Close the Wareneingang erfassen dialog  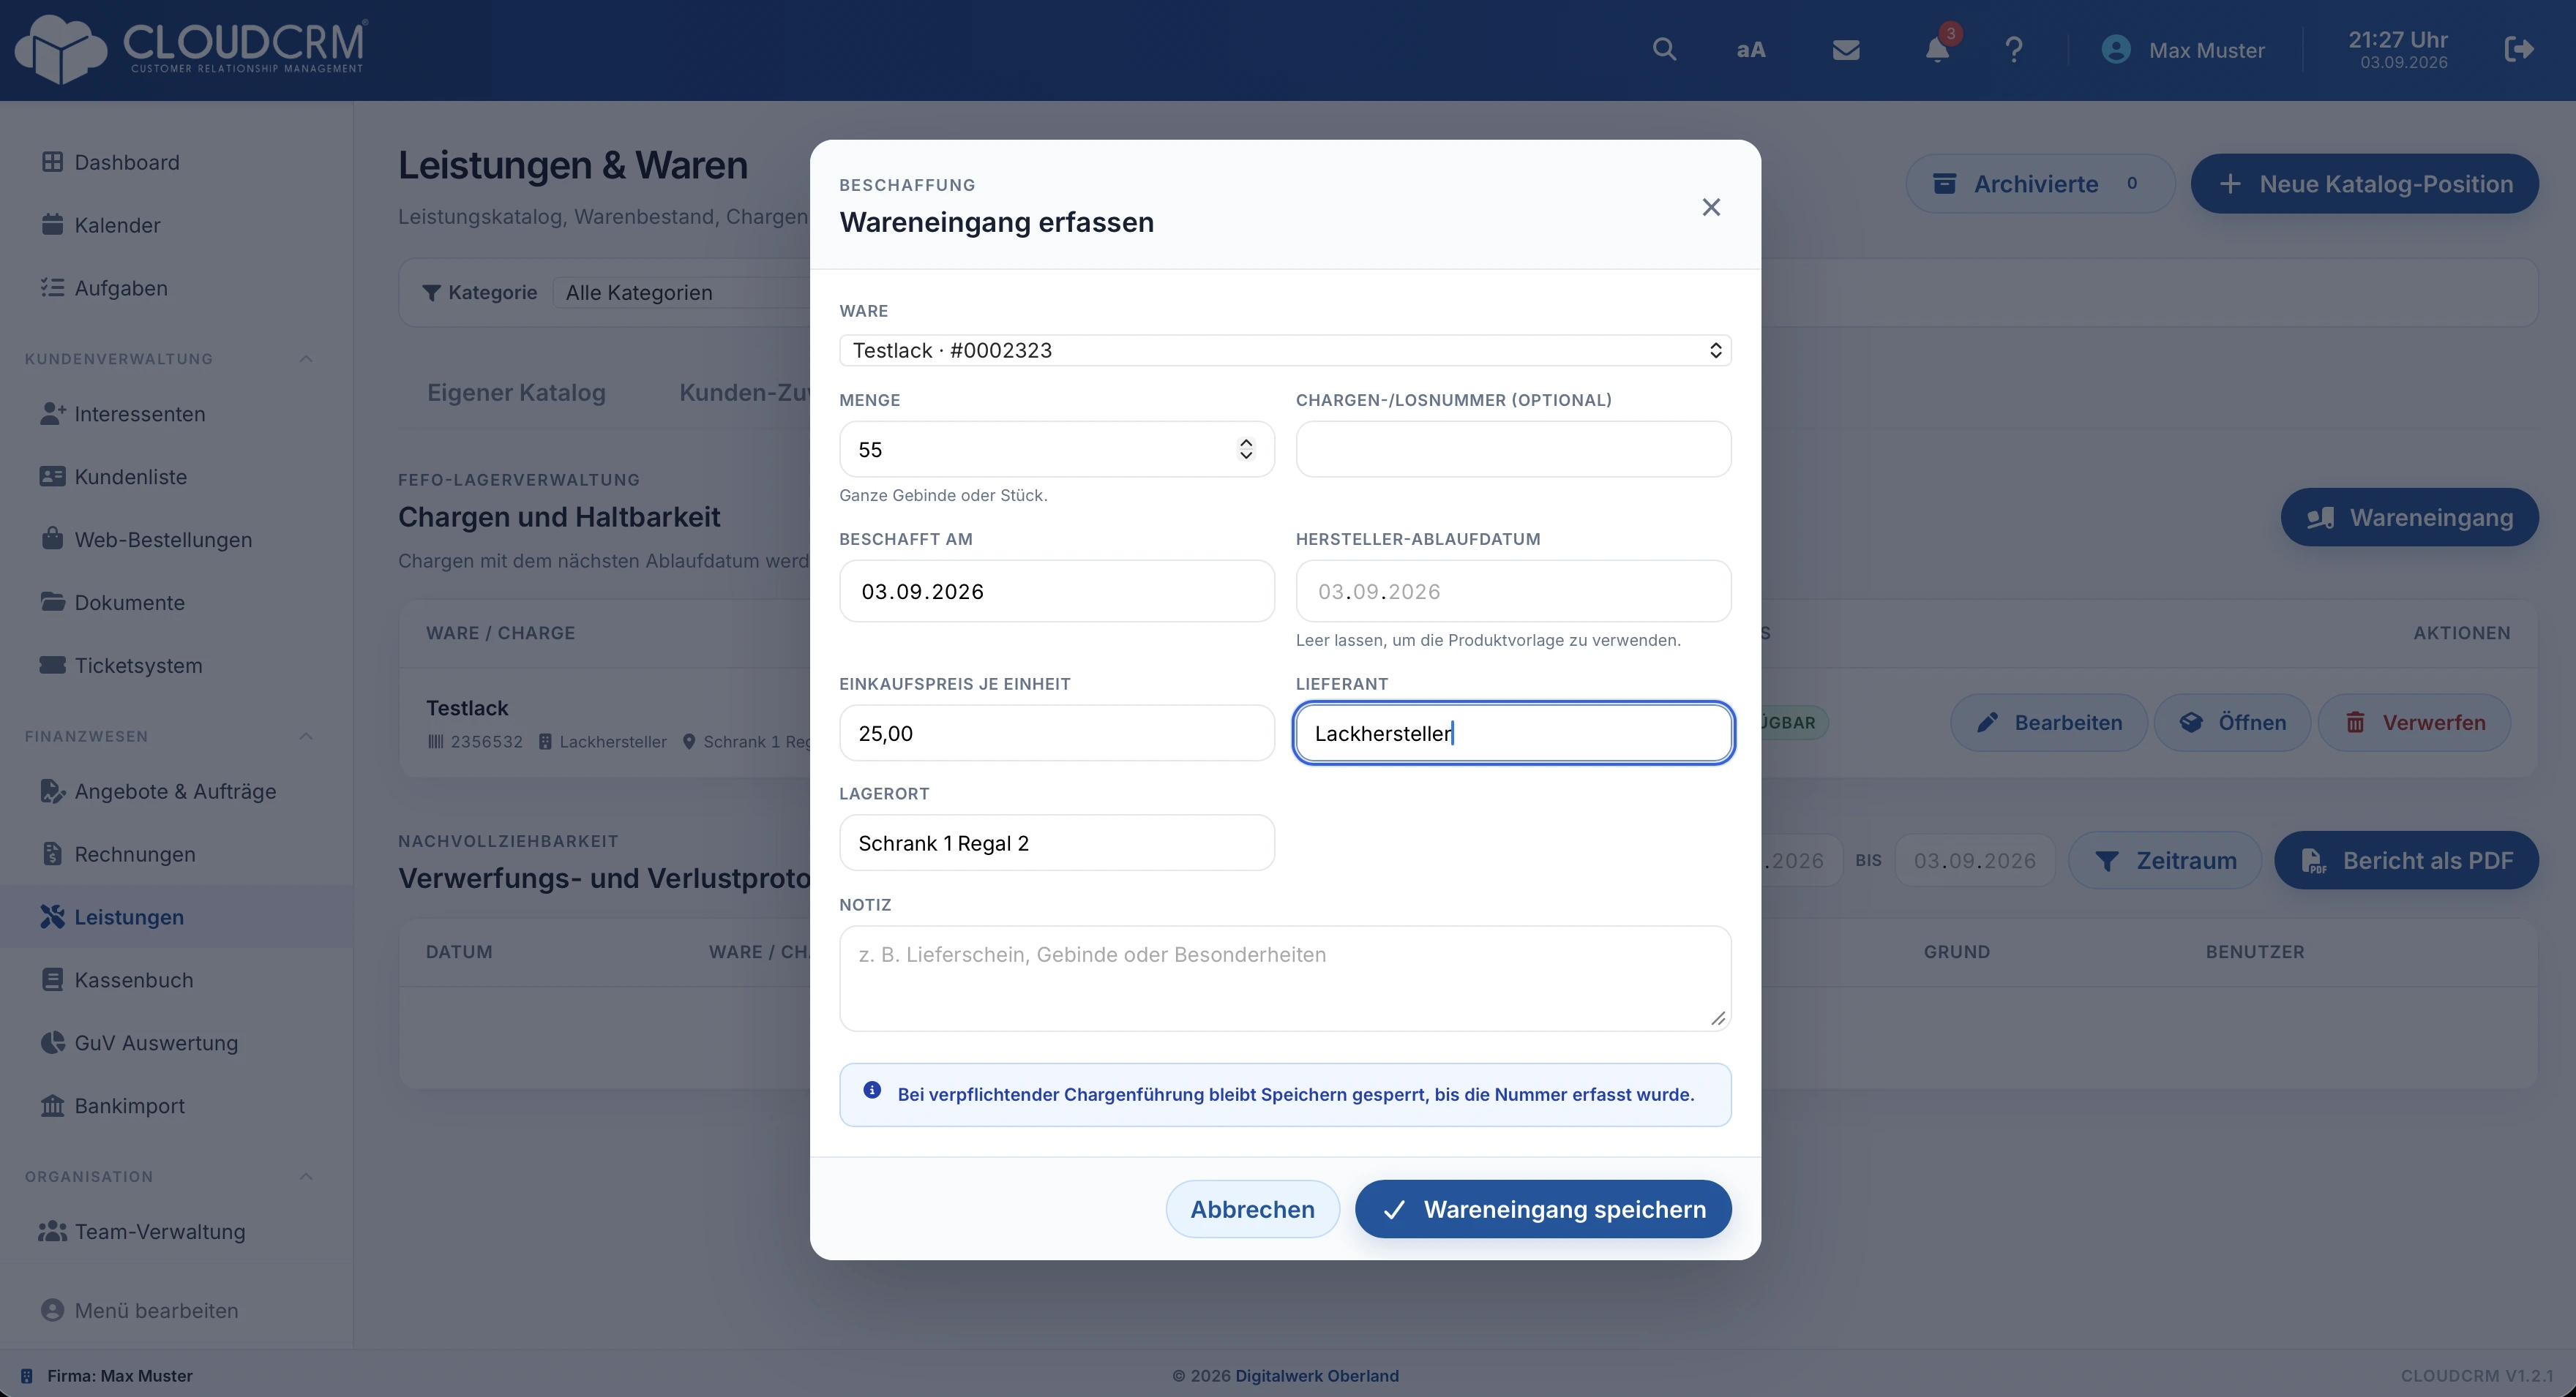(x=1711, y=207)
